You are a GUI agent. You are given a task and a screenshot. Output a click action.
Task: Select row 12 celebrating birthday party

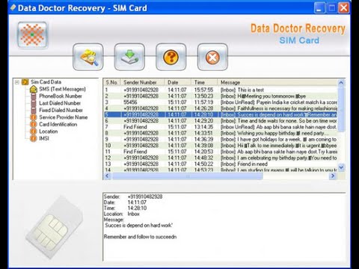click(x=221, y=158)
